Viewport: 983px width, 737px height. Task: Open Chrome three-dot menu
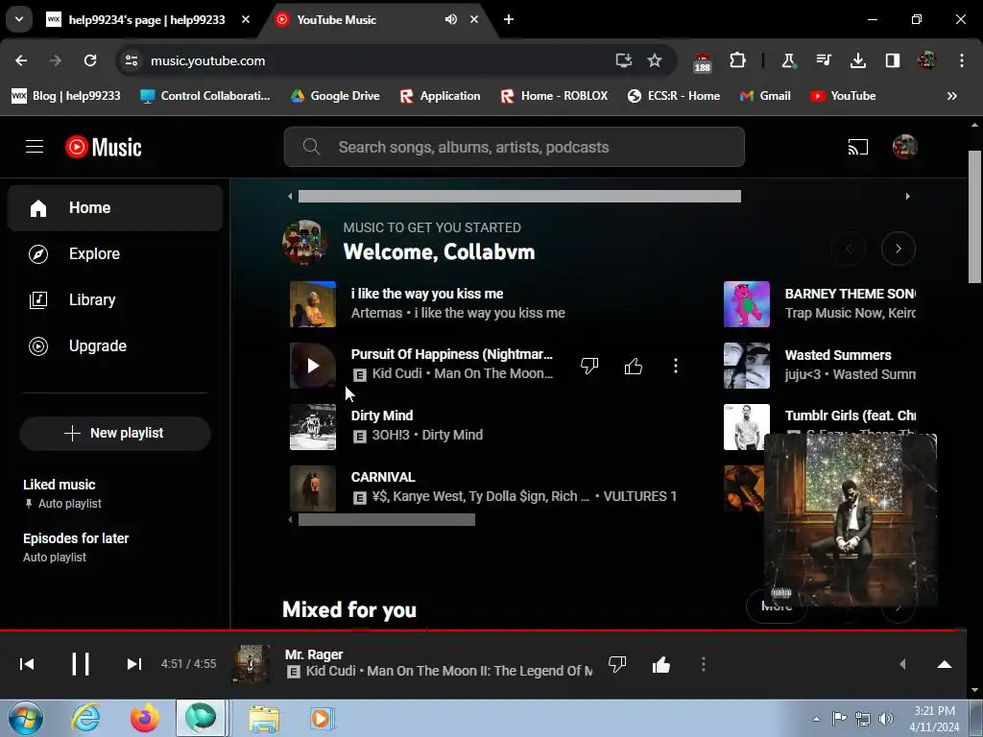click(x=962, y=60)
